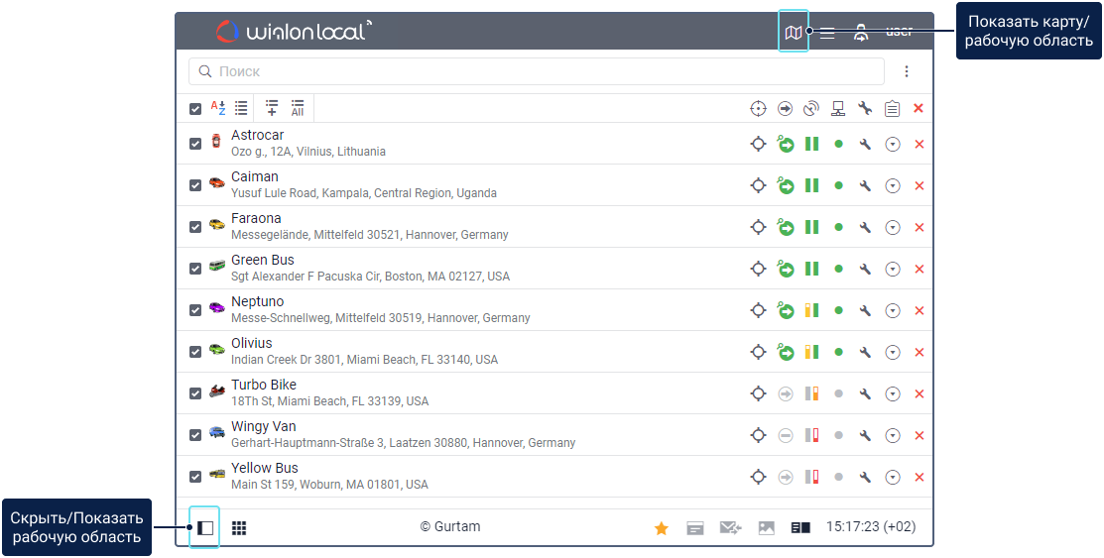Image resolution: width=1104 pixels, height=558 pixels.
Task: Uncheck the Yellow Bus checkbox
Action: point(195,477)
